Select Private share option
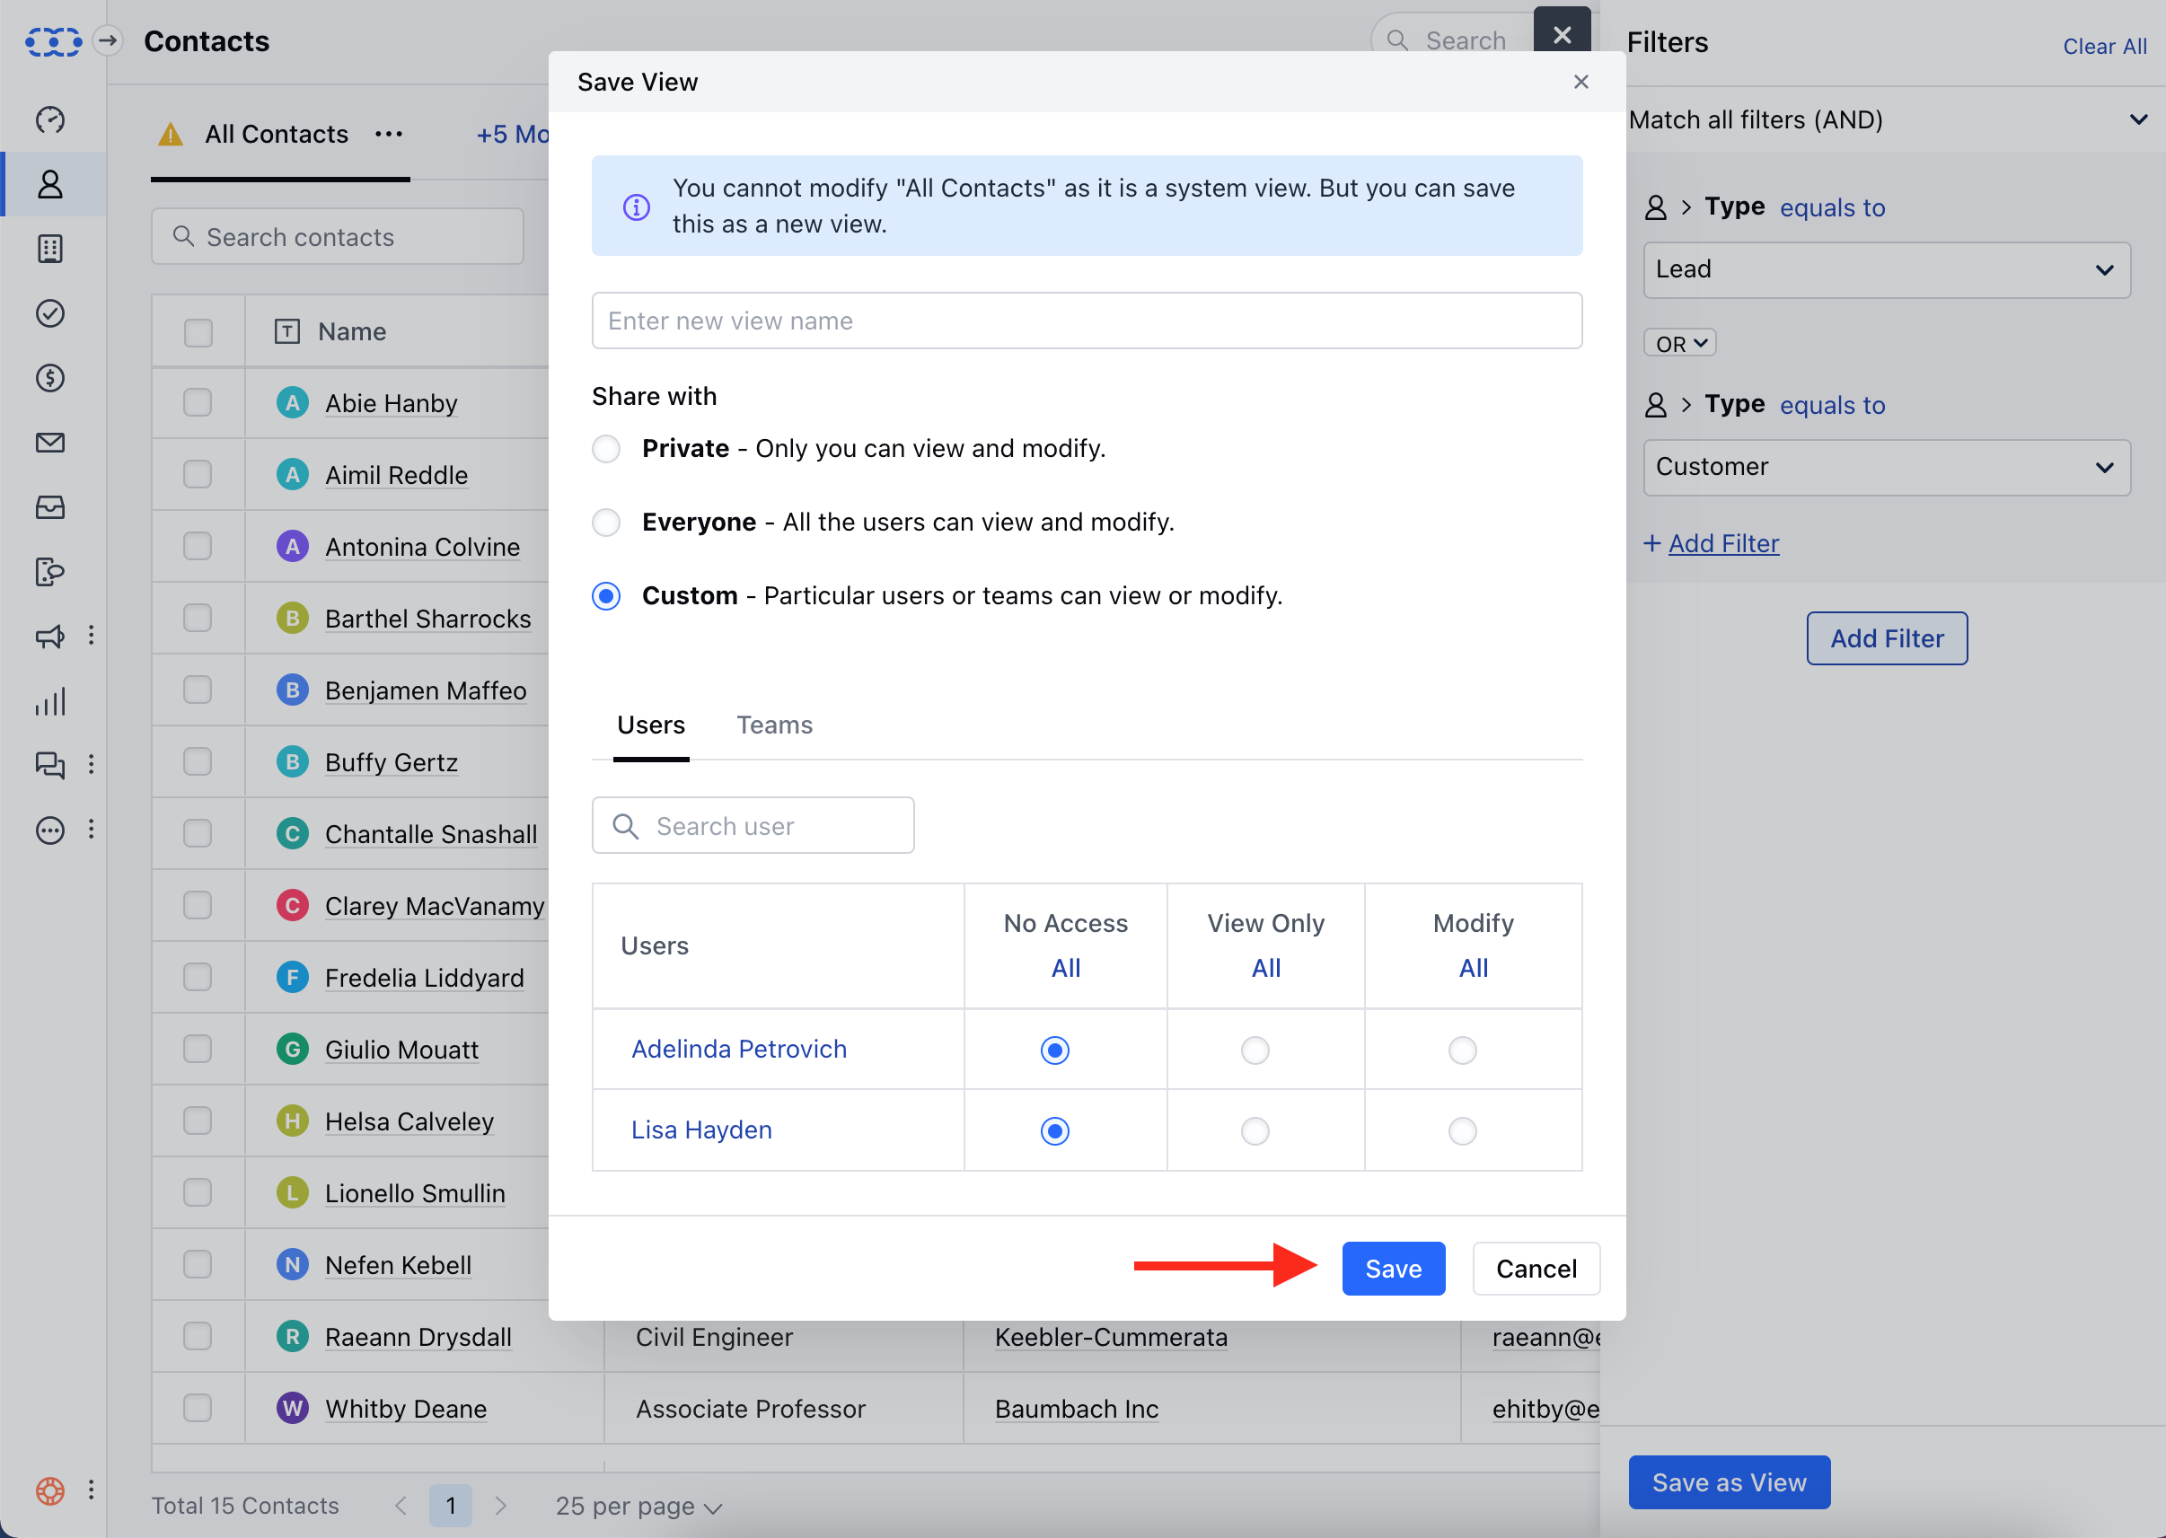 (x=606, y=449)
